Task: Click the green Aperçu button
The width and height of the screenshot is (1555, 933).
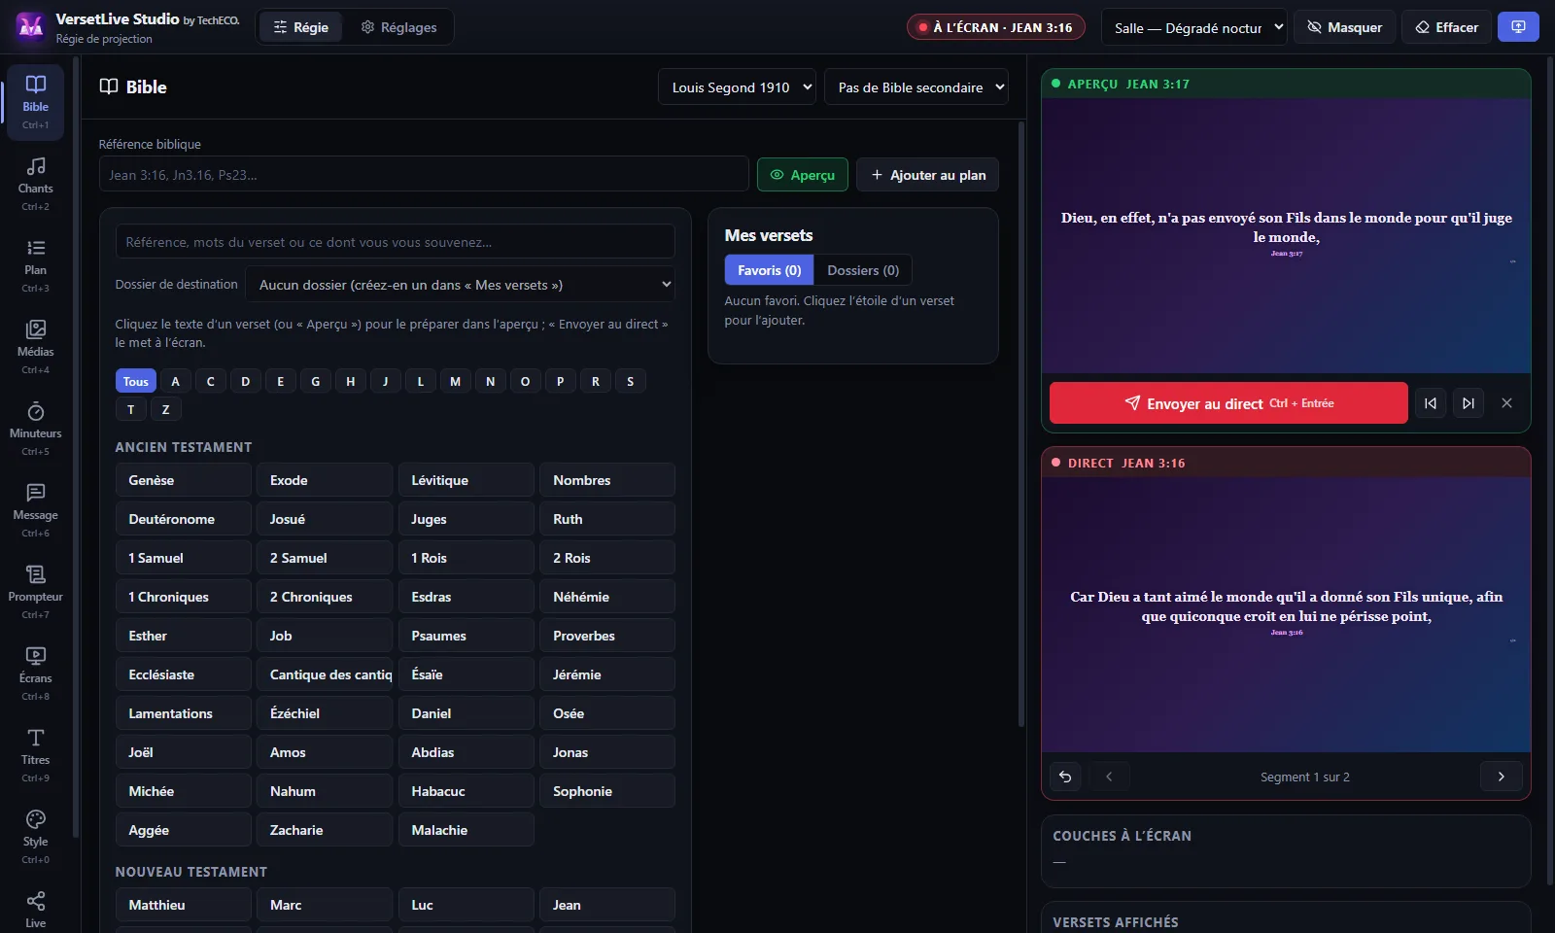Action: pos(803,175)
